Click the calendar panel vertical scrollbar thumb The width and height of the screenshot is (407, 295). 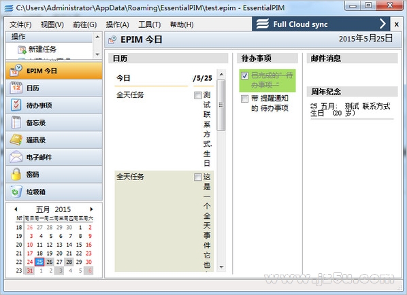coord(221,105)
